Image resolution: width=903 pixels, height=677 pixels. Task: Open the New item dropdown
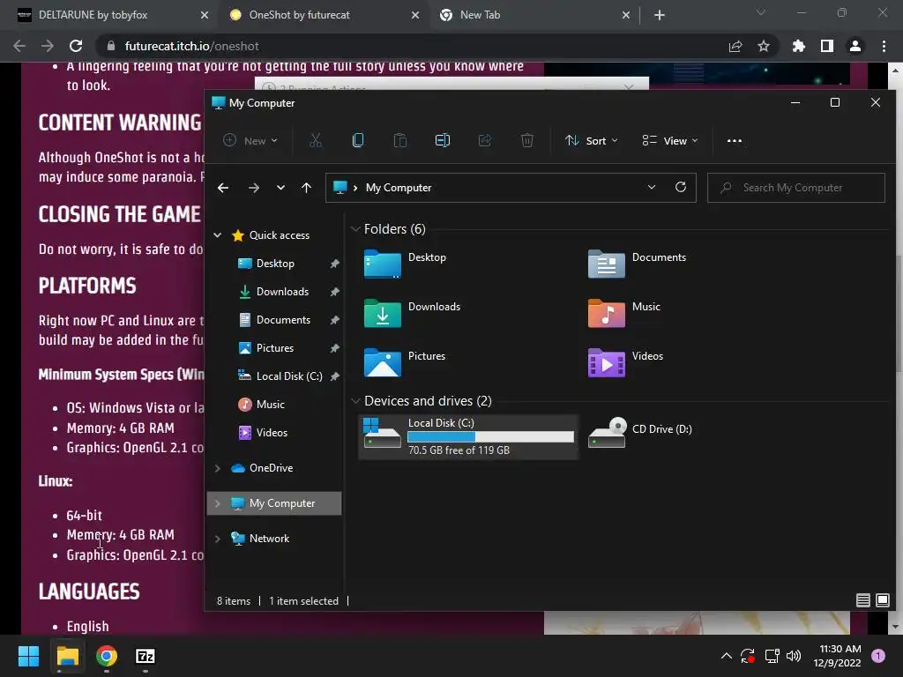pyautogui.click(x=251, y=140)
